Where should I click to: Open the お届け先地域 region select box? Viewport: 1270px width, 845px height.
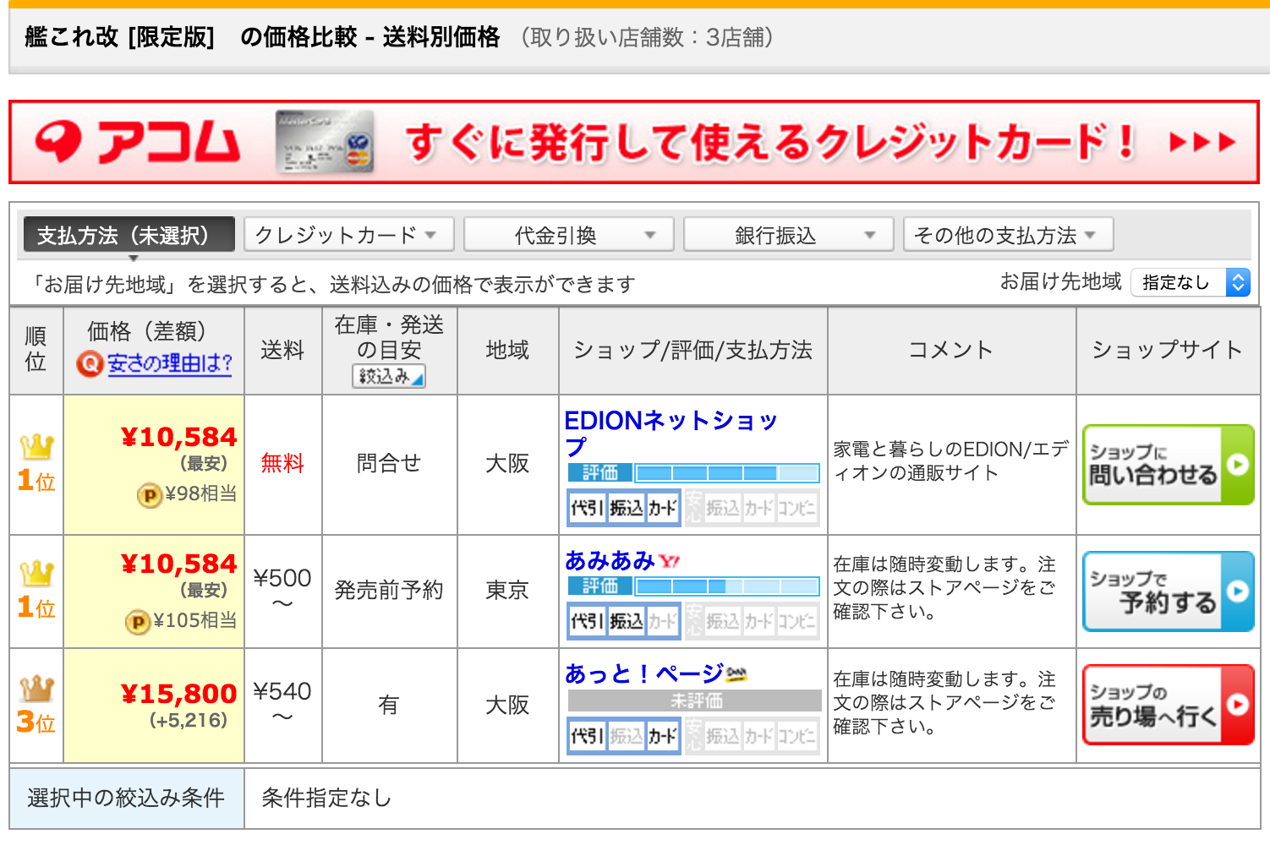[1191, 282]
